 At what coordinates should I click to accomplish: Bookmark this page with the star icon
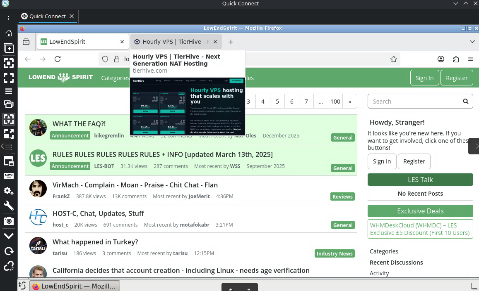[x=393, y=59]
